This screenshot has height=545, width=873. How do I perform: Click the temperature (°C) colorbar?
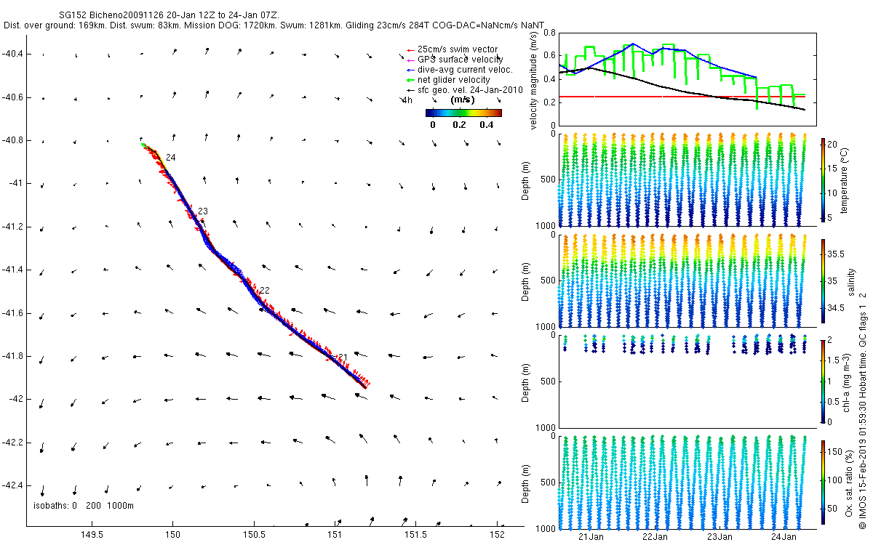coord(824,179)
